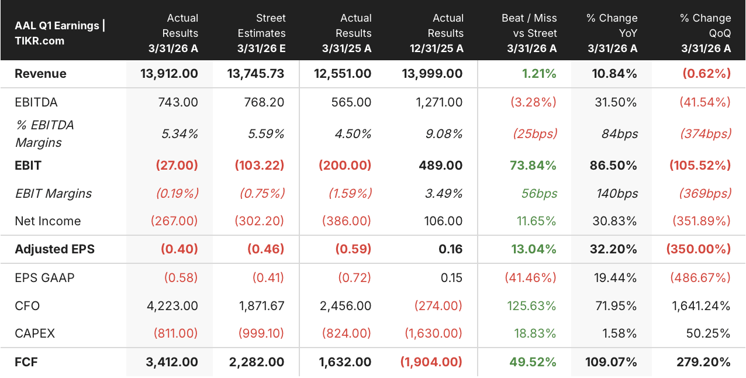Select the FCF actual value 3,412.00
This screenshot has height=378, width=746.
pyautogui.click(x=172, y=362)
